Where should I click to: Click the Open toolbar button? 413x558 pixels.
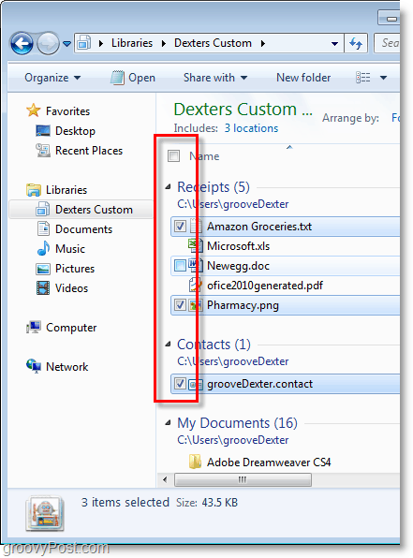[133, 77]
